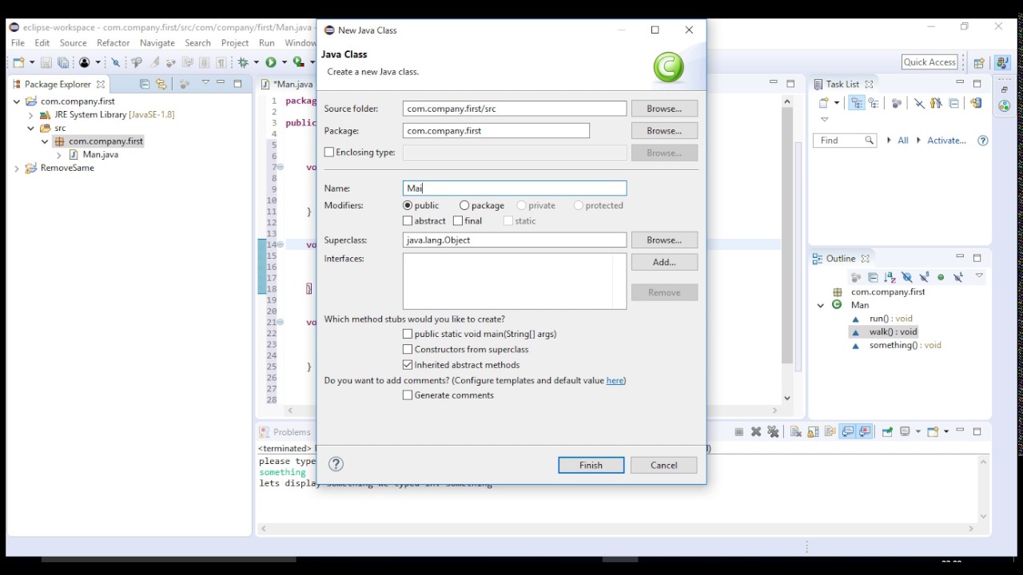Click Add button for Interfaces
This screenshot has height=575, width=1023.
click(664, 262)
